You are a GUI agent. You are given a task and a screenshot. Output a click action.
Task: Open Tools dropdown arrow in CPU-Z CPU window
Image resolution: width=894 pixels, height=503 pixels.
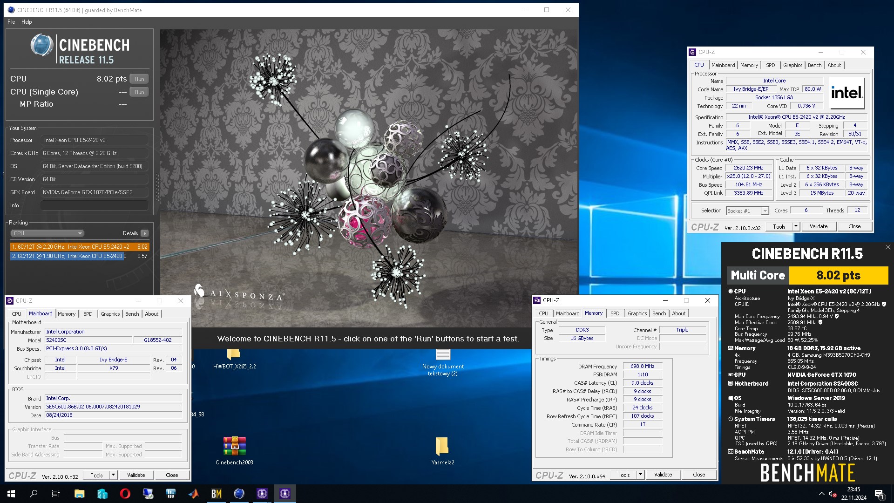click(796, 226)
